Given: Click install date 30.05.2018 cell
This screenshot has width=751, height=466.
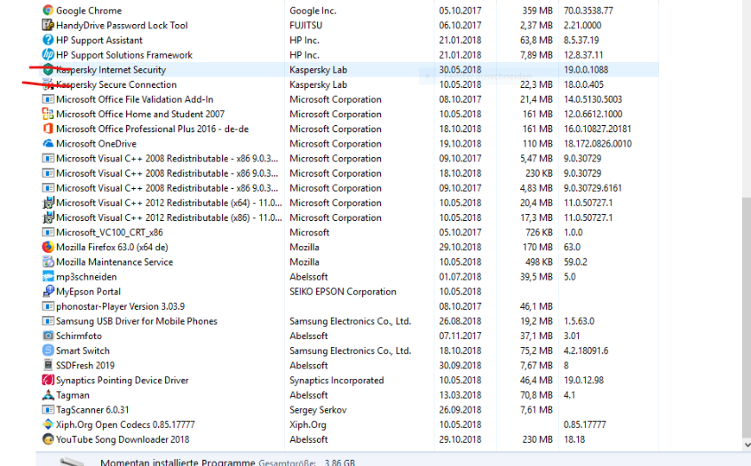Looking at the screenshot, I should [x=460, y=69].
